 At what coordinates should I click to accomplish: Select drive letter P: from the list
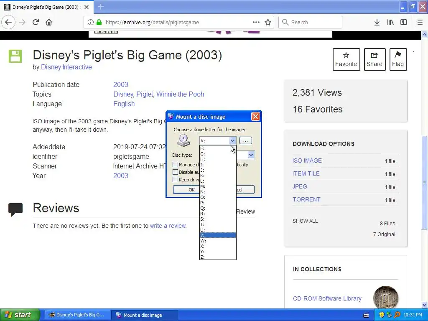pos(218,203)
